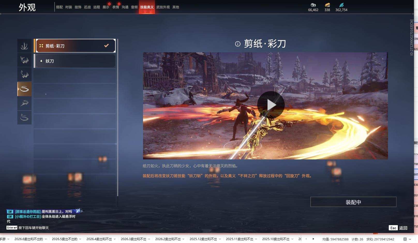Screen dimensions: 418x243
Task: Open dropdown of 2026.6卖出和不出的 sheet tab
Action: click(46, 239)
